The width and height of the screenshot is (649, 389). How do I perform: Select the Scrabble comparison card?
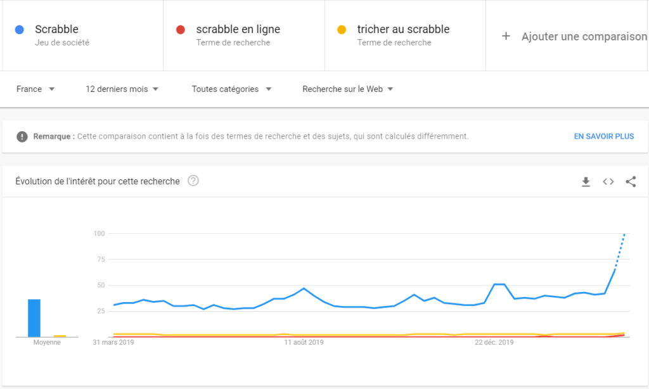tap(82, 35)
